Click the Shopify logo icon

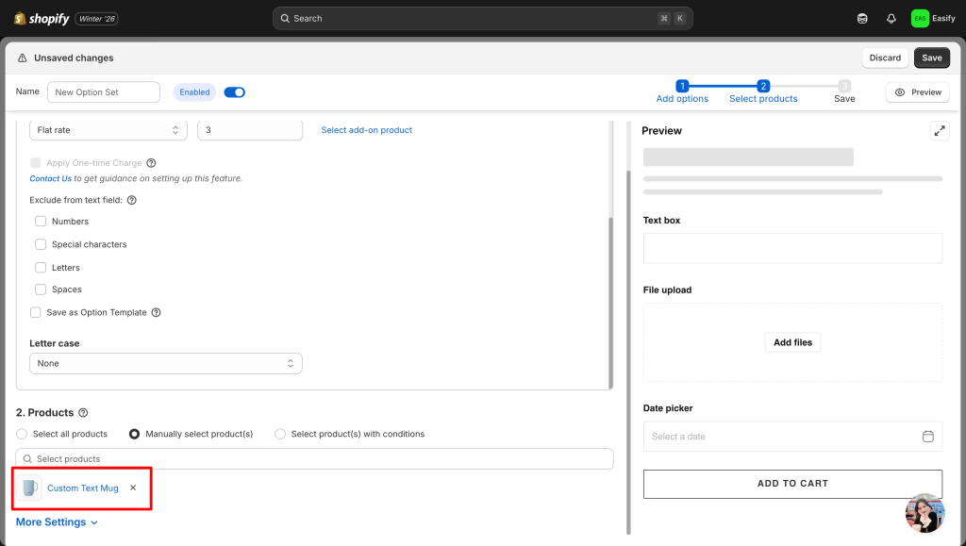pyautogui.click(x=19, y=18)
